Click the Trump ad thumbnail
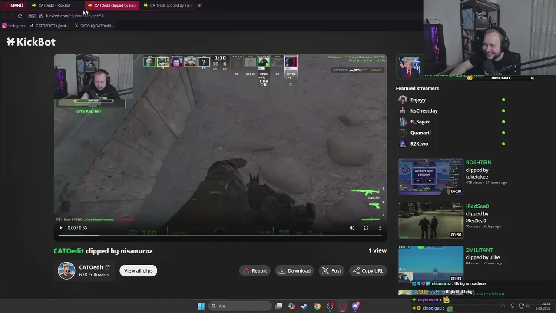Image resolution: width=556 pixels, height=313 pixels. tap(409, 67)
